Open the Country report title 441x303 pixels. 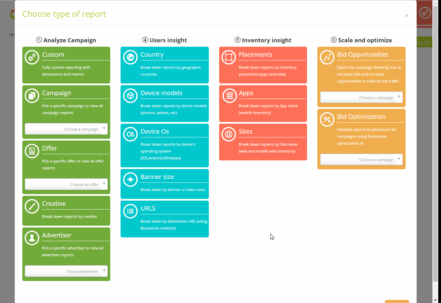point(152,55)
